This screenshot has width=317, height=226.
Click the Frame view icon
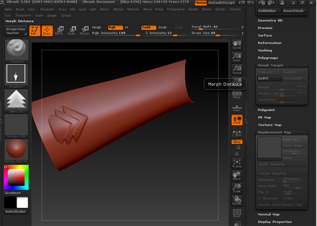[237, 163]
